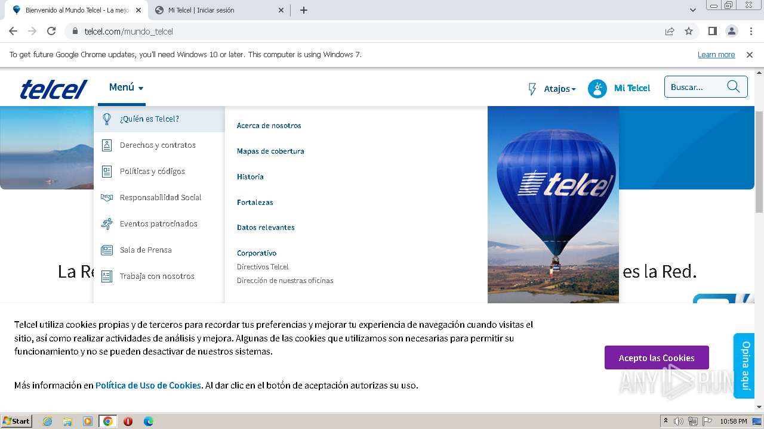Select Responsabilidad Social menu item
The height and width of the screenshot is (429, 764).
[x=159, y=198]
